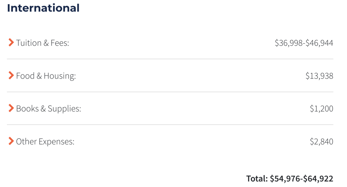The height and width of the screenshot is (187, 347).
Task: Select the $54,976 lower total figure
Action: tap(285, 179)
